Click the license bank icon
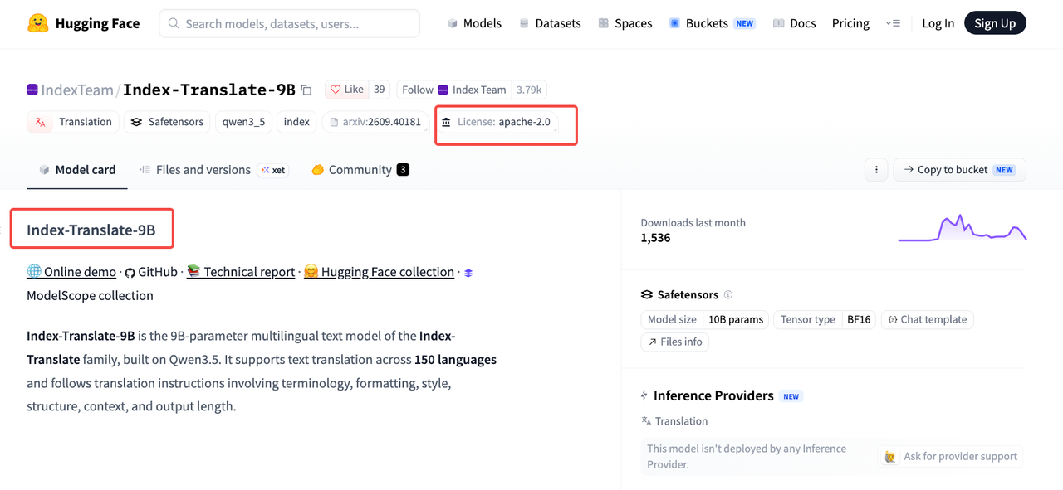 [x=447, y=122]
